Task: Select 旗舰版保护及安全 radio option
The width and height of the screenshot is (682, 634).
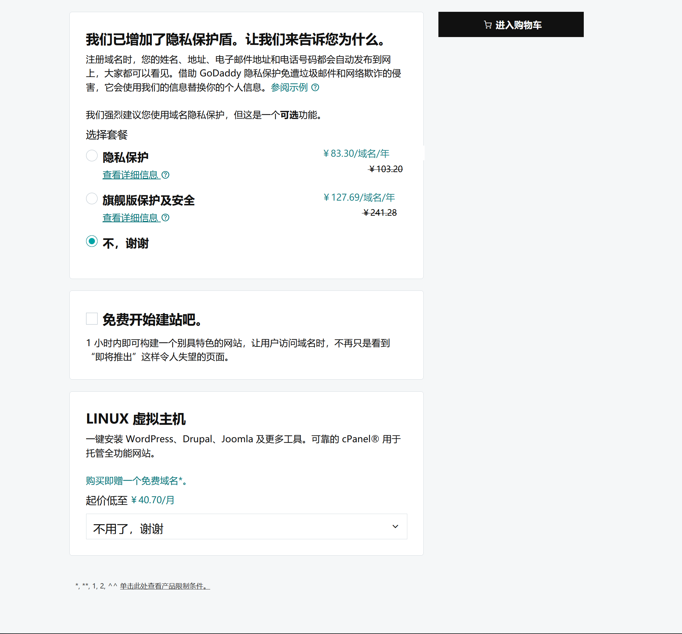Action: (91, 199)
